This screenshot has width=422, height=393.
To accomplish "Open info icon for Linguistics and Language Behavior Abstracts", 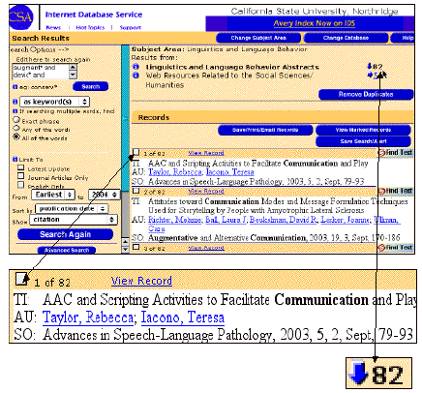I will pos(136,67).
